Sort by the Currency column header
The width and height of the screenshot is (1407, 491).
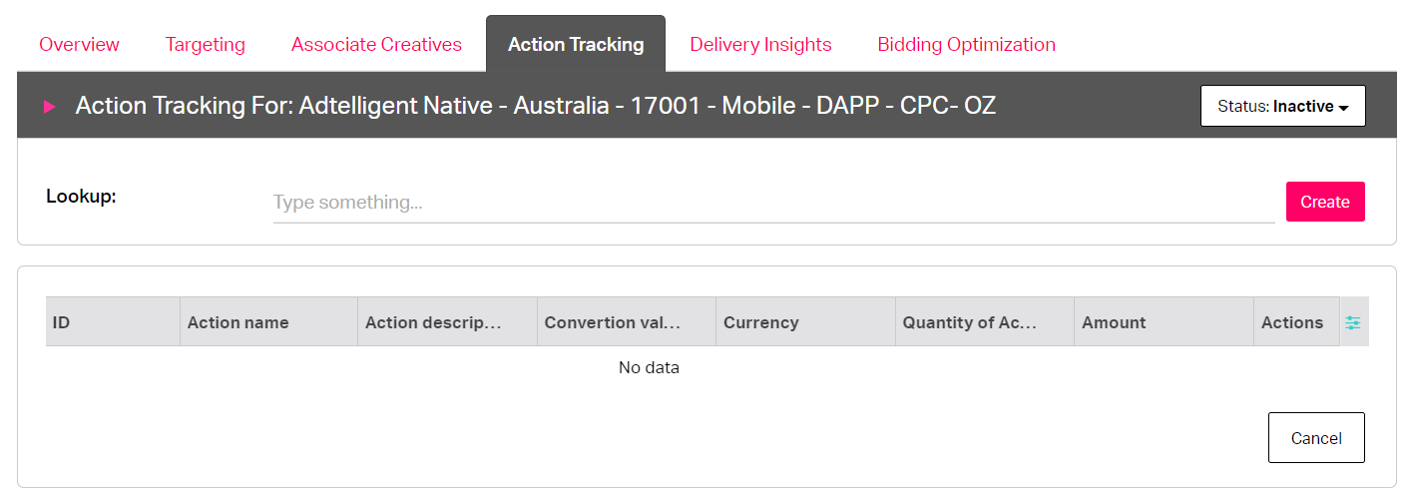click(805, 322)
